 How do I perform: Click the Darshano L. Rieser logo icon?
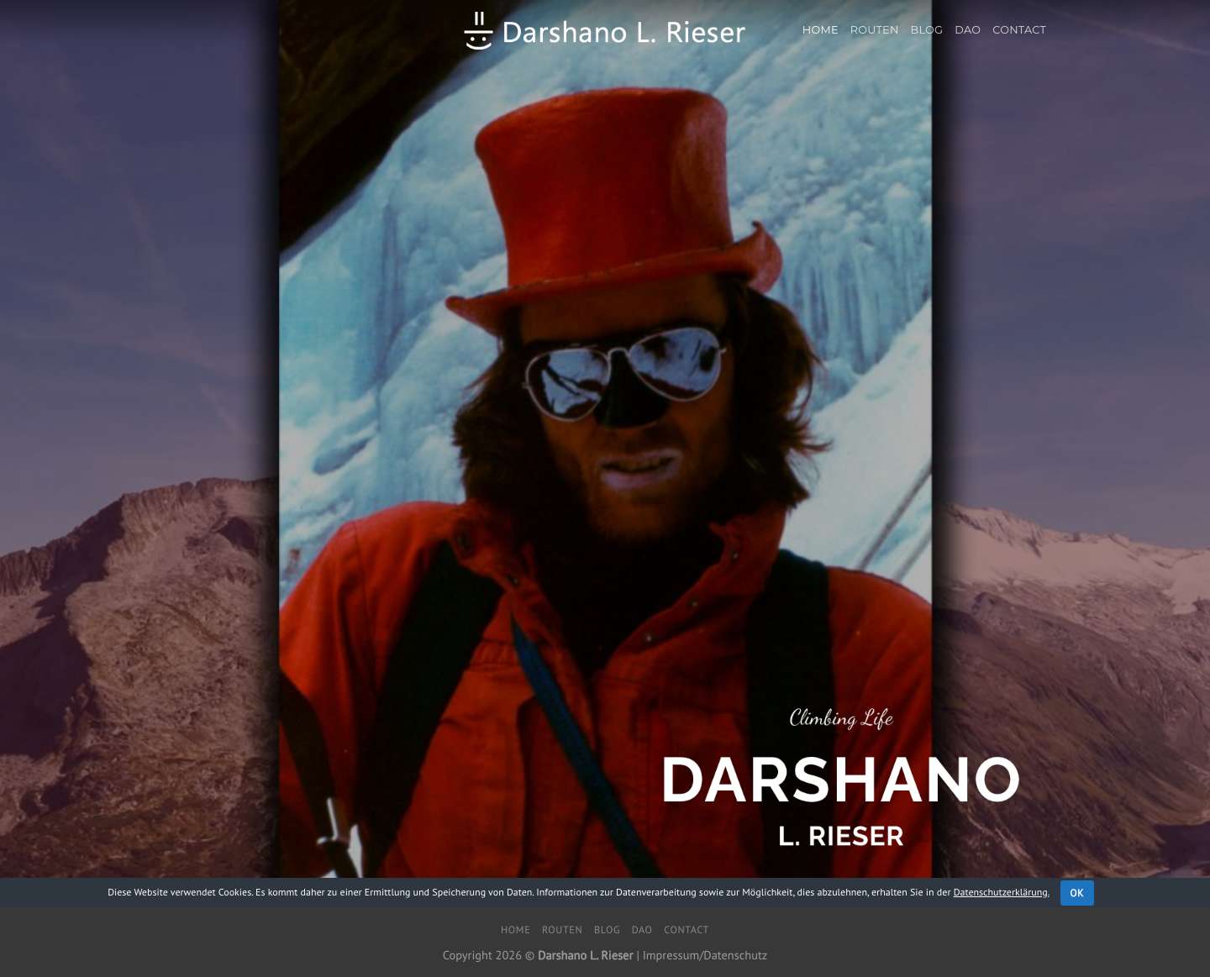(x=478, y=31)
